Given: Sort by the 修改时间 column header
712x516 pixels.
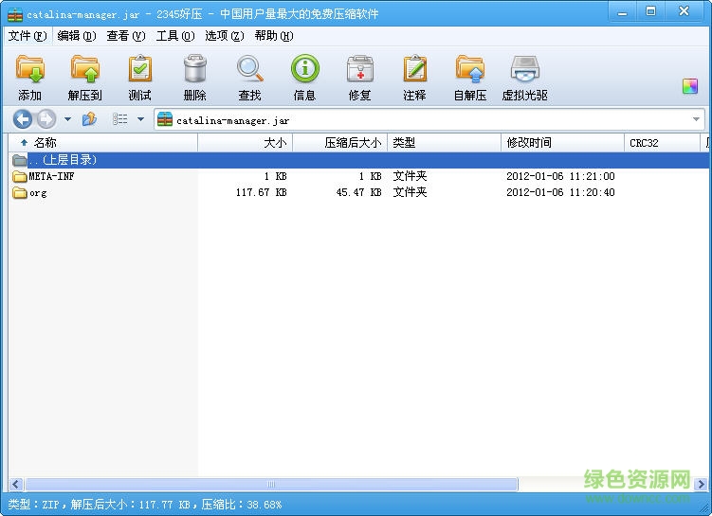Looking at the screenshot, I should (x=562, y=143).
